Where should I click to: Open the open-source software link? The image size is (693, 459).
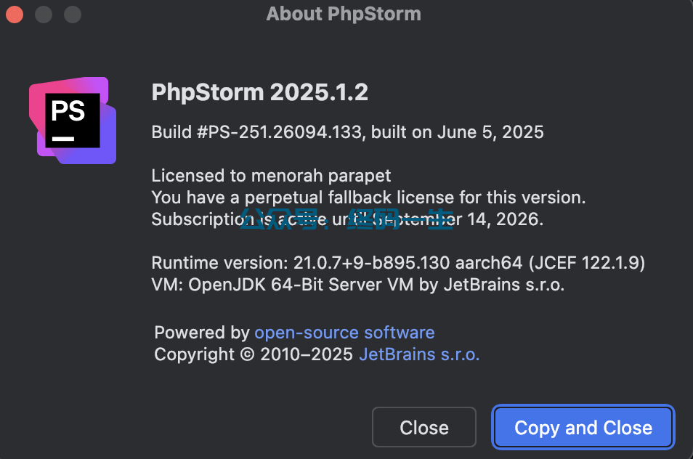[344, 332]
